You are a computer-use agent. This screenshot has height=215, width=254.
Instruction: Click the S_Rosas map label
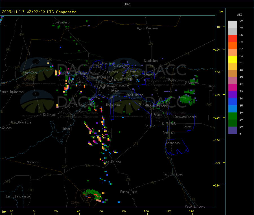113,91
